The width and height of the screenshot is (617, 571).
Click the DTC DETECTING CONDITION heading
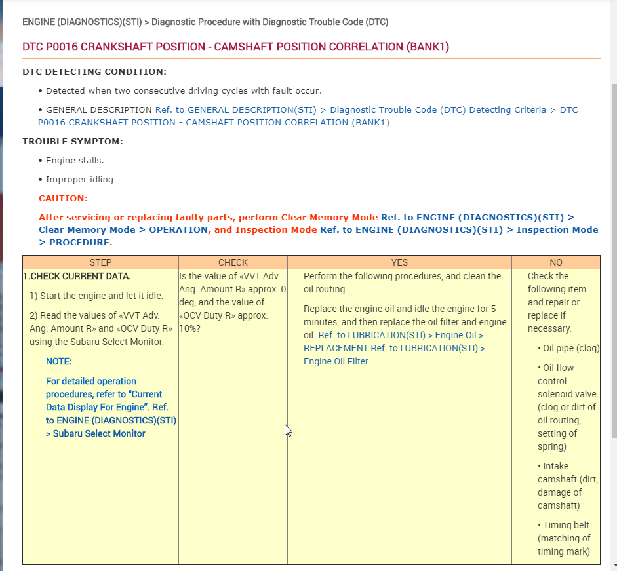pos(94,72)
